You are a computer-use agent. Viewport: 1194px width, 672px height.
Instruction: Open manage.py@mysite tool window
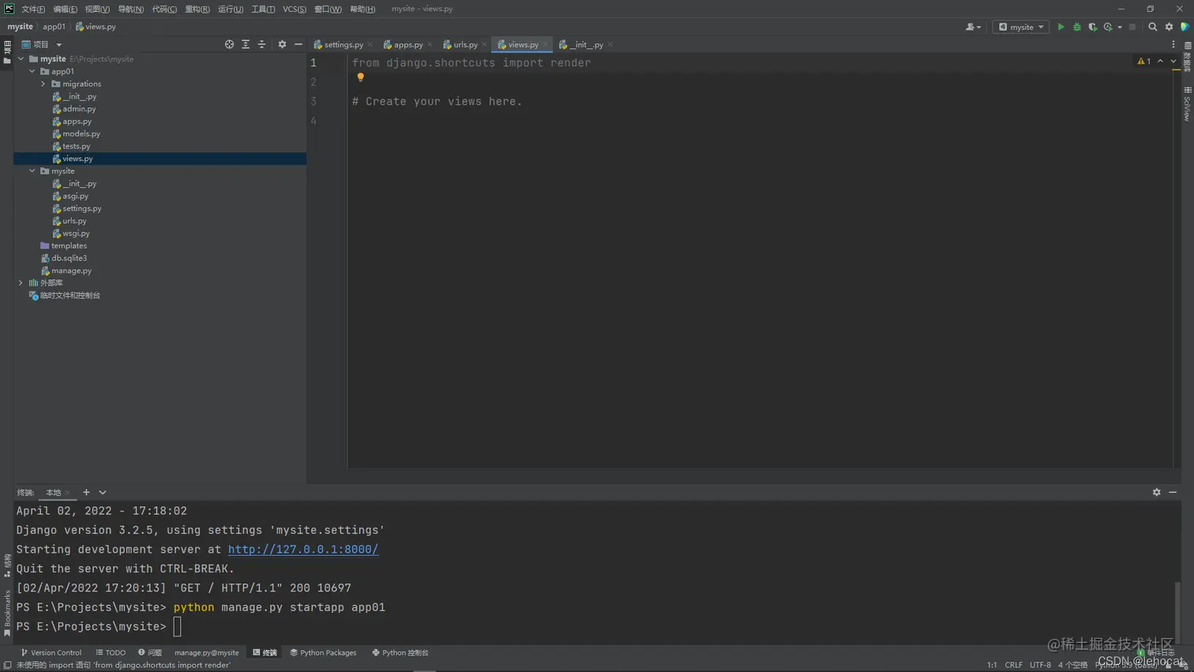pyautogui.click(x=206, y=653)
